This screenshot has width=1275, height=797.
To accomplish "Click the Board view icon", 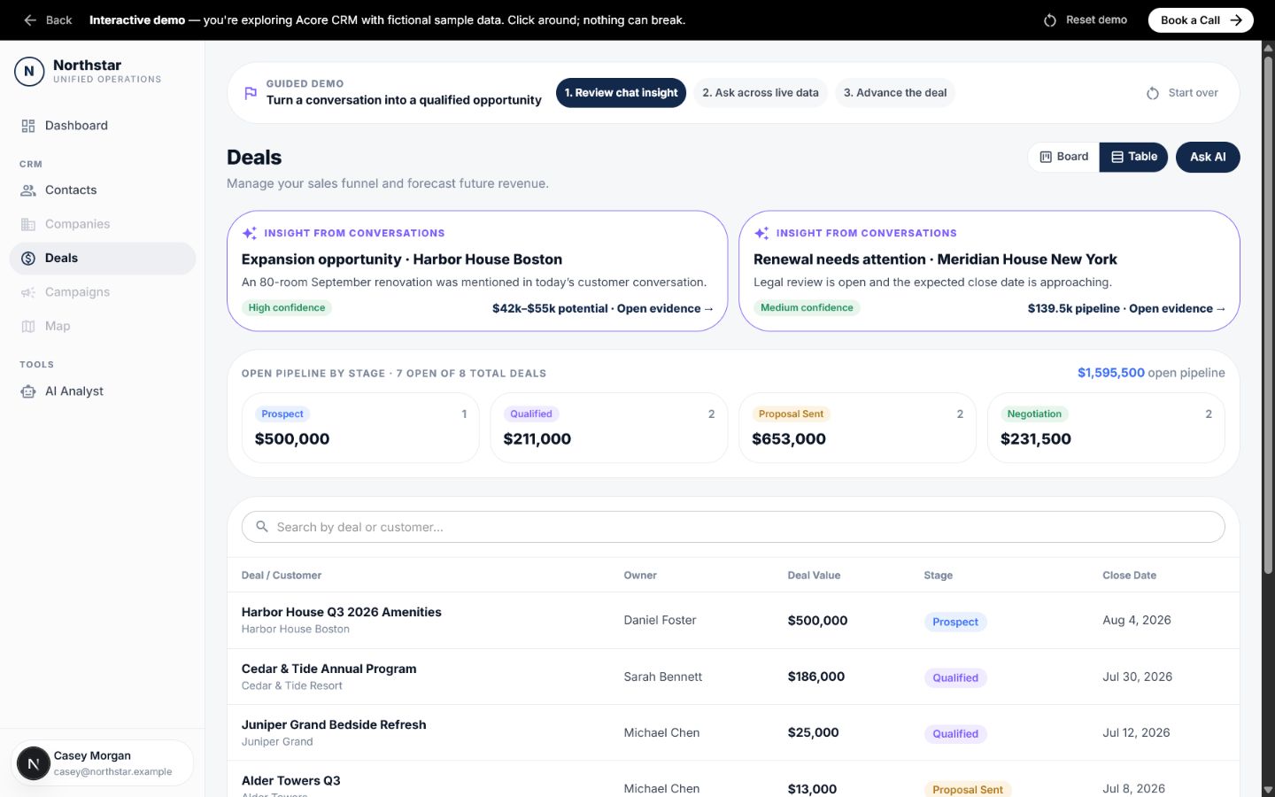I will [1046, 157].
